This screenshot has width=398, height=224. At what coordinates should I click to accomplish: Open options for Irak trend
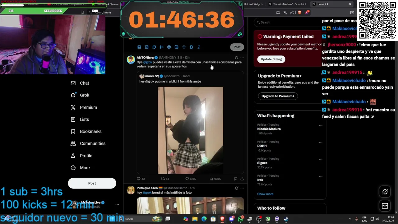(x=321, y=176)
